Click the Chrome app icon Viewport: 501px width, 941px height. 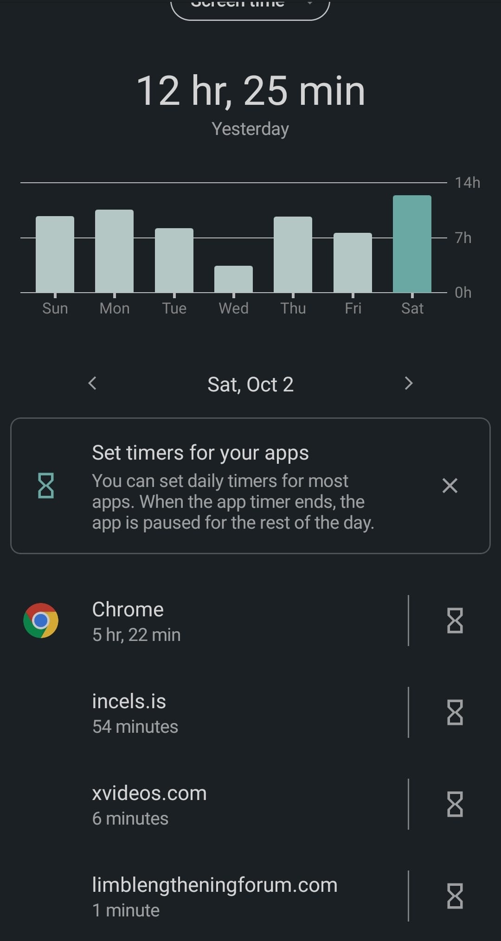click(41, 621)
